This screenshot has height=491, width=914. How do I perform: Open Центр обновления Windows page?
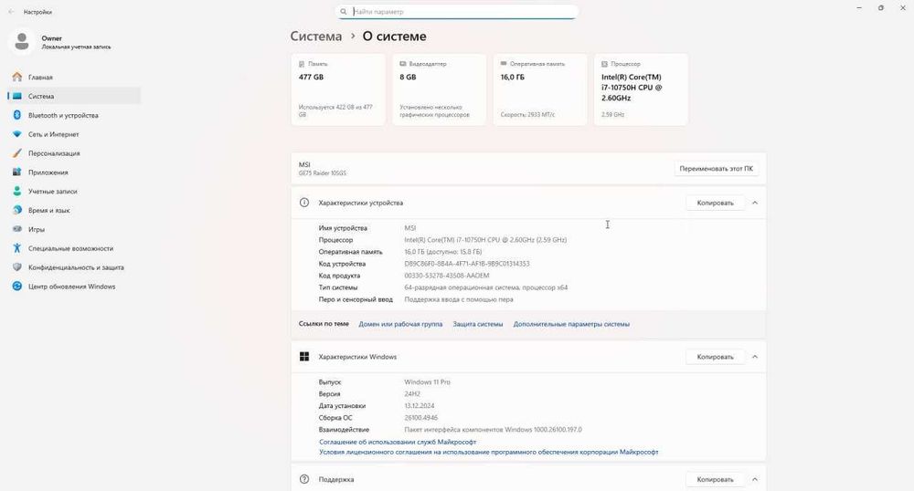(74, 287)
